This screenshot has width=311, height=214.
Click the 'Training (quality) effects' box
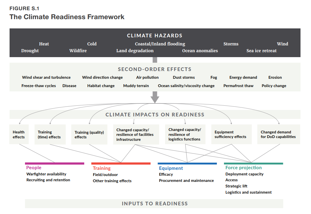click(x=89, y=134)
